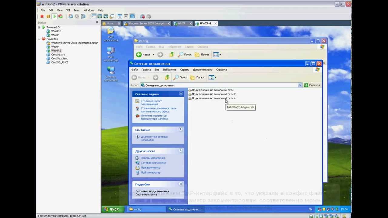Image resolution: width=388 pixels, height=218 pixels.
Task: Close the WinXP-2 tab
Action: pos(216,23)
